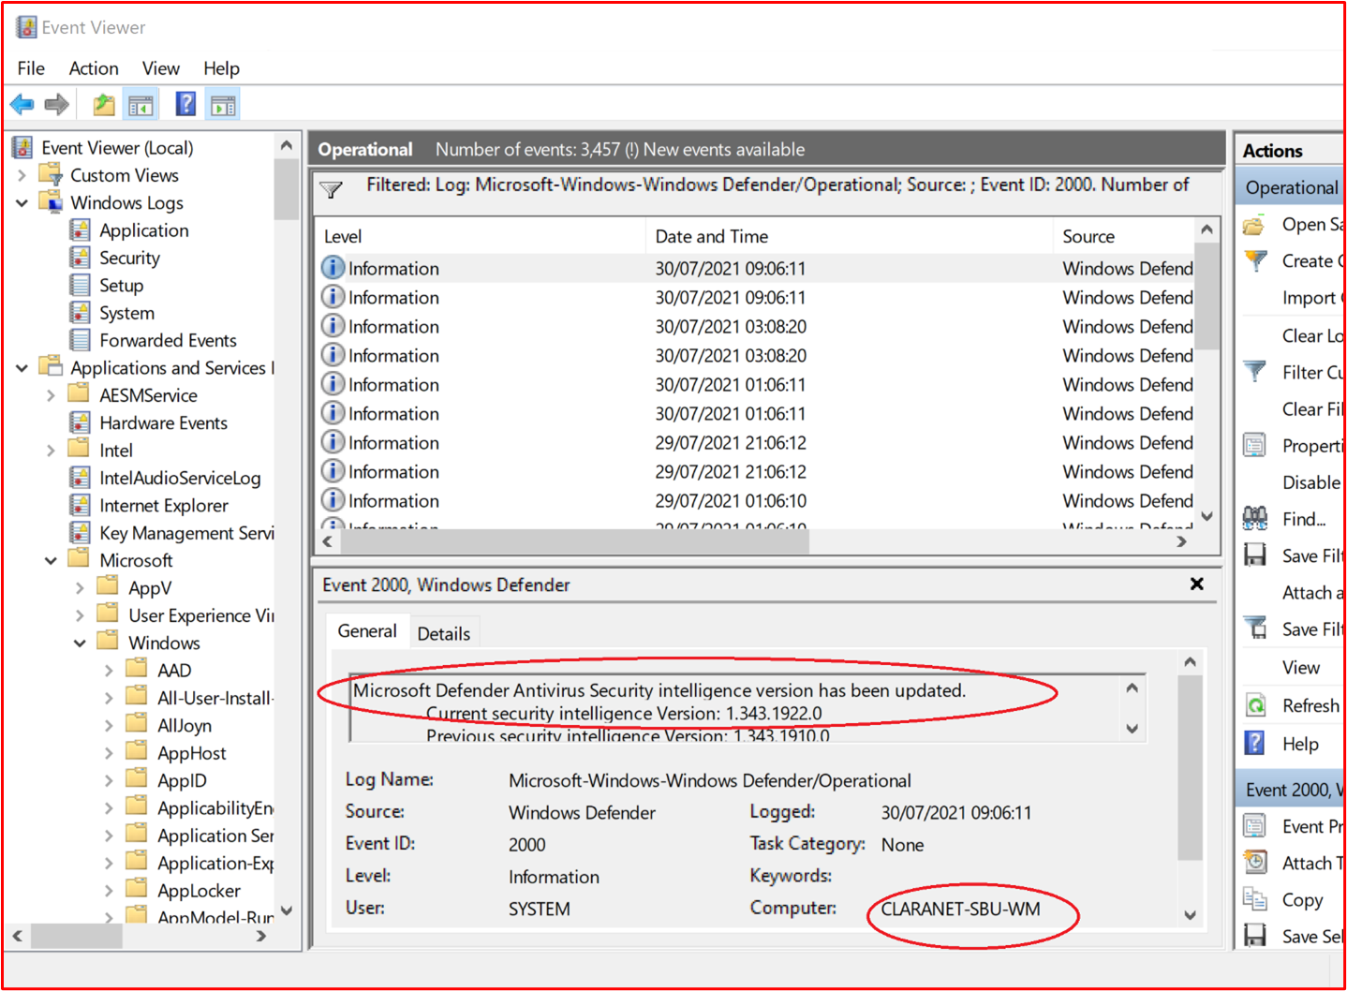Expand the AppV folder
The image size is (1347, 991).
pos(80,587)
